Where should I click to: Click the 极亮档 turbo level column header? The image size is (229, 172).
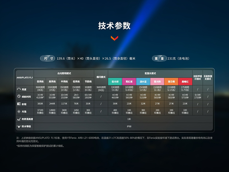point(40,81)
